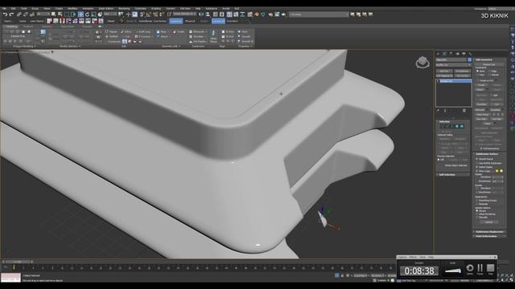
Task: Toggle Isoline Display checkbox
Action: point(477,167)
